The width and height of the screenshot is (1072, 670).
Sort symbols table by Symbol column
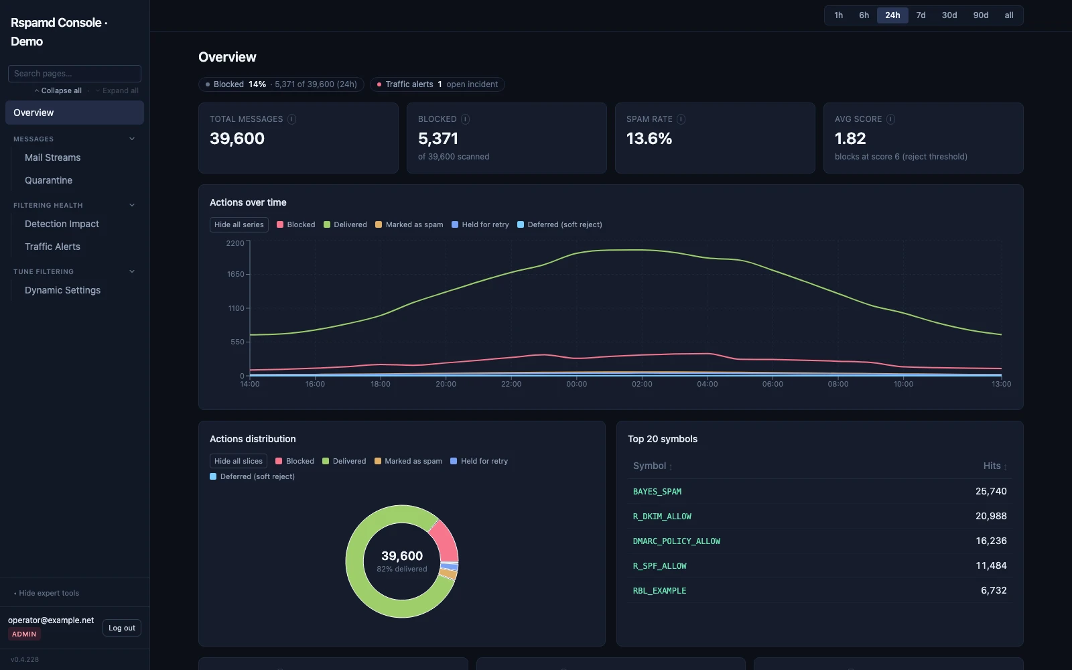point(653,466)
